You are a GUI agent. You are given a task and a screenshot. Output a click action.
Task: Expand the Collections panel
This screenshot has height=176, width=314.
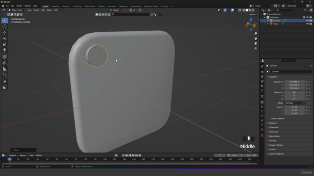click(x=274, y=127)
